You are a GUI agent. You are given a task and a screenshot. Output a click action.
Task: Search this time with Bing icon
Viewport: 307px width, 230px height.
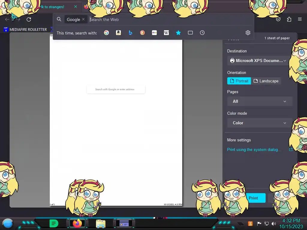[130, 33]
